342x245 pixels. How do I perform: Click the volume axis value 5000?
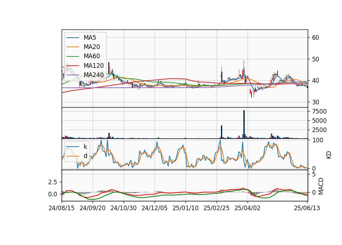click(x=319, y=121)
